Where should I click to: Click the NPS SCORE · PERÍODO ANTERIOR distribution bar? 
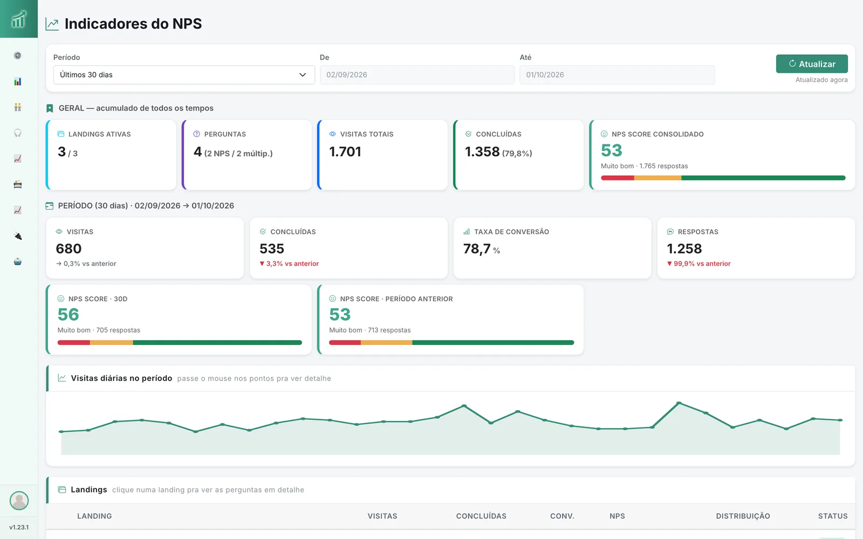point(451,342)
